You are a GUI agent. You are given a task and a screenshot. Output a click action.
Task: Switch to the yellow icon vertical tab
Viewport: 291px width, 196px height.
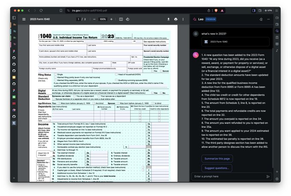14,77
